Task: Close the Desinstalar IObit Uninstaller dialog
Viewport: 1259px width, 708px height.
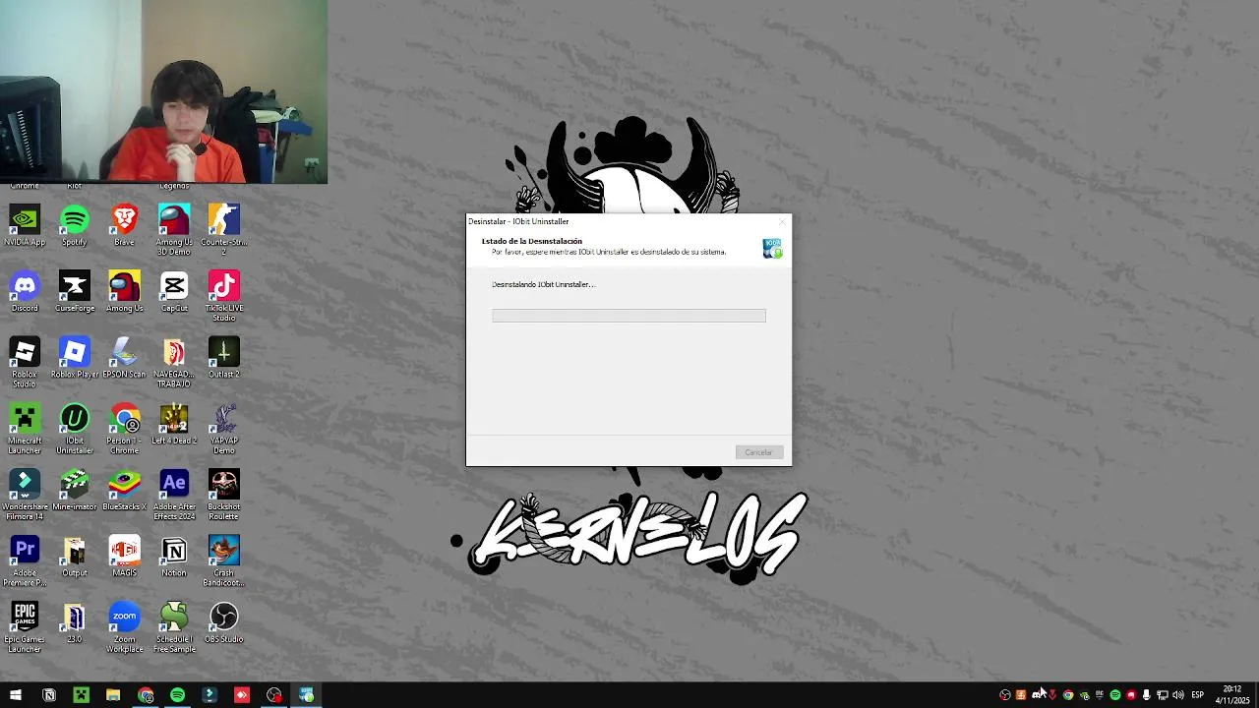Action: pos(782,221)
